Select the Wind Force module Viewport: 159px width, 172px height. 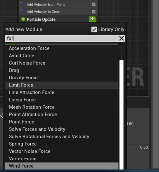21,166
